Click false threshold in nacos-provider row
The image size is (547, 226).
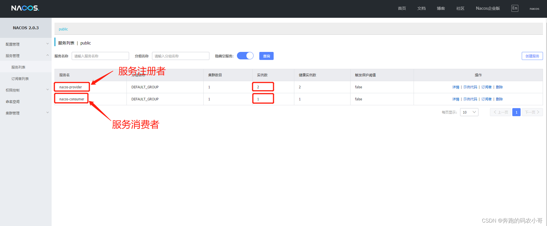359,87
